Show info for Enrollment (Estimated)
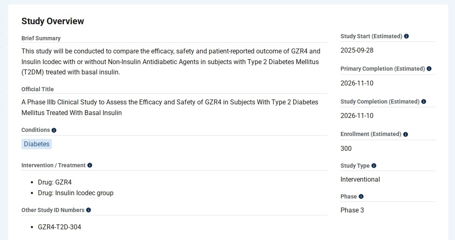455x240 pixels. pos(406,134)
